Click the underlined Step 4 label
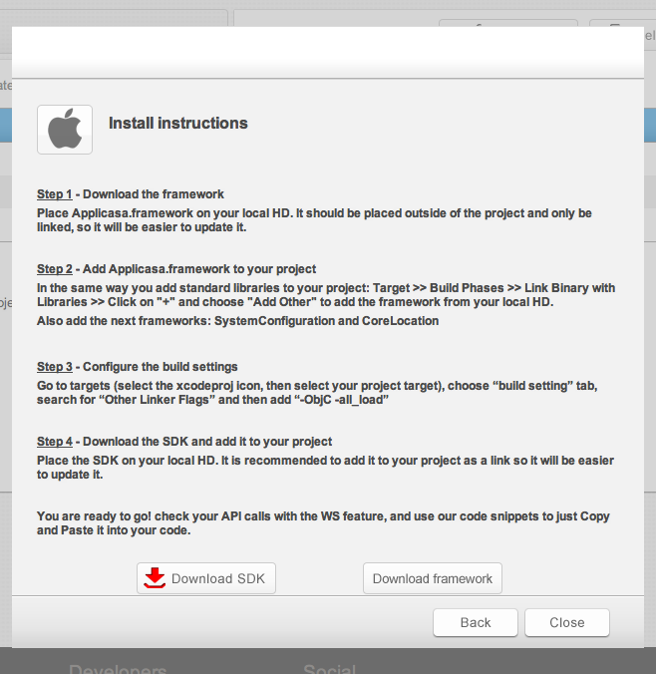Screen dimensions: 656x674 (x=55, y=442)
